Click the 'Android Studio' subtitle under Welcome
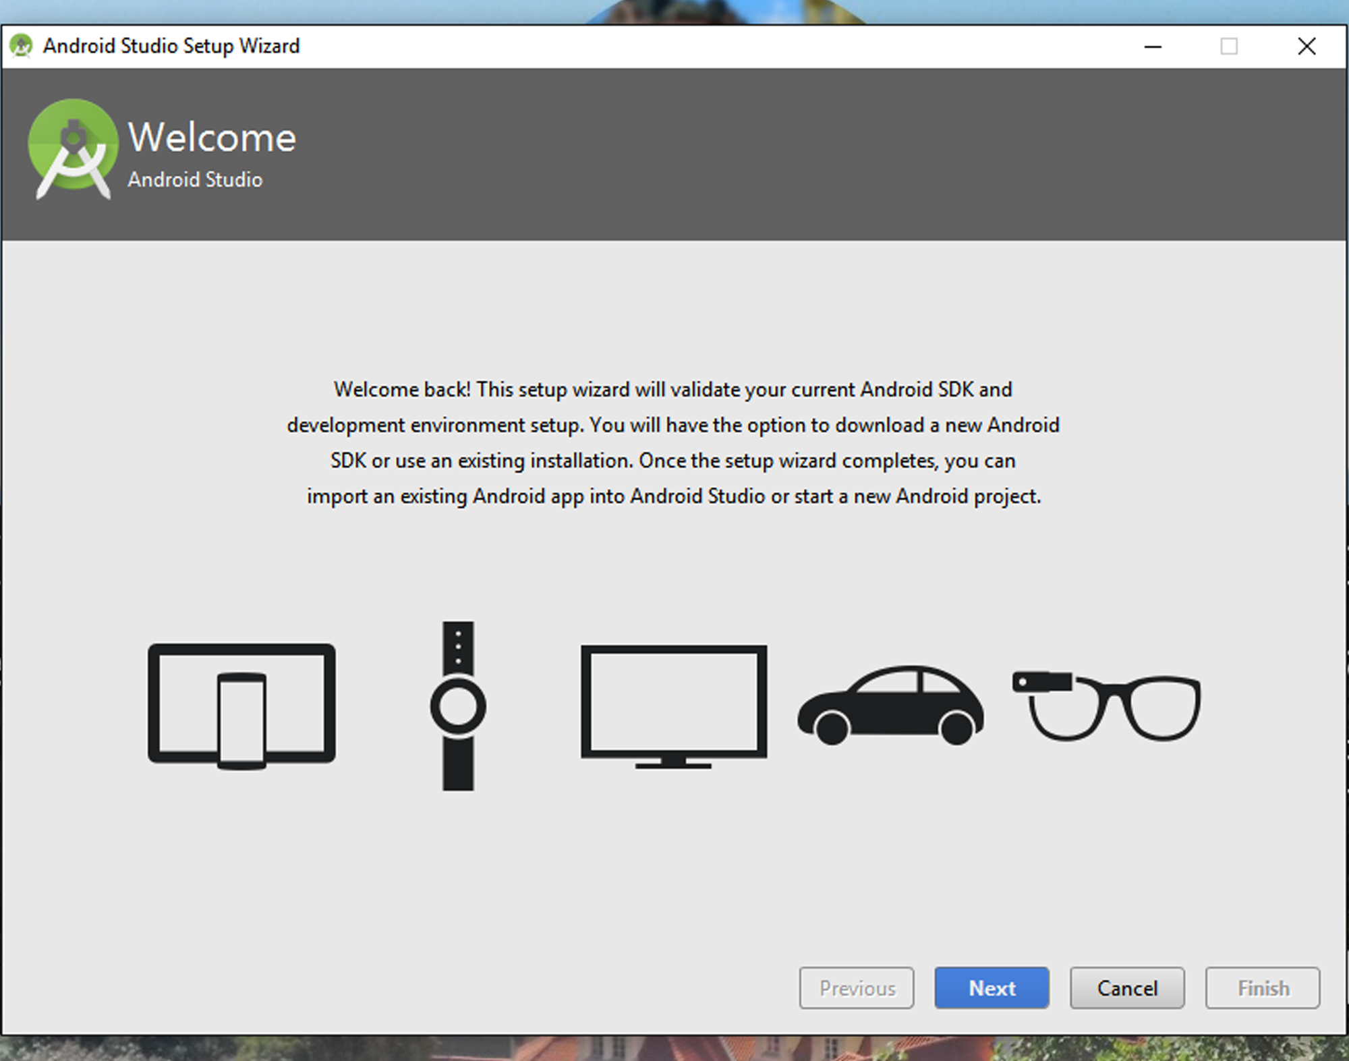The width and height of the screenshot is (1349, 1061). pos(196,179)
